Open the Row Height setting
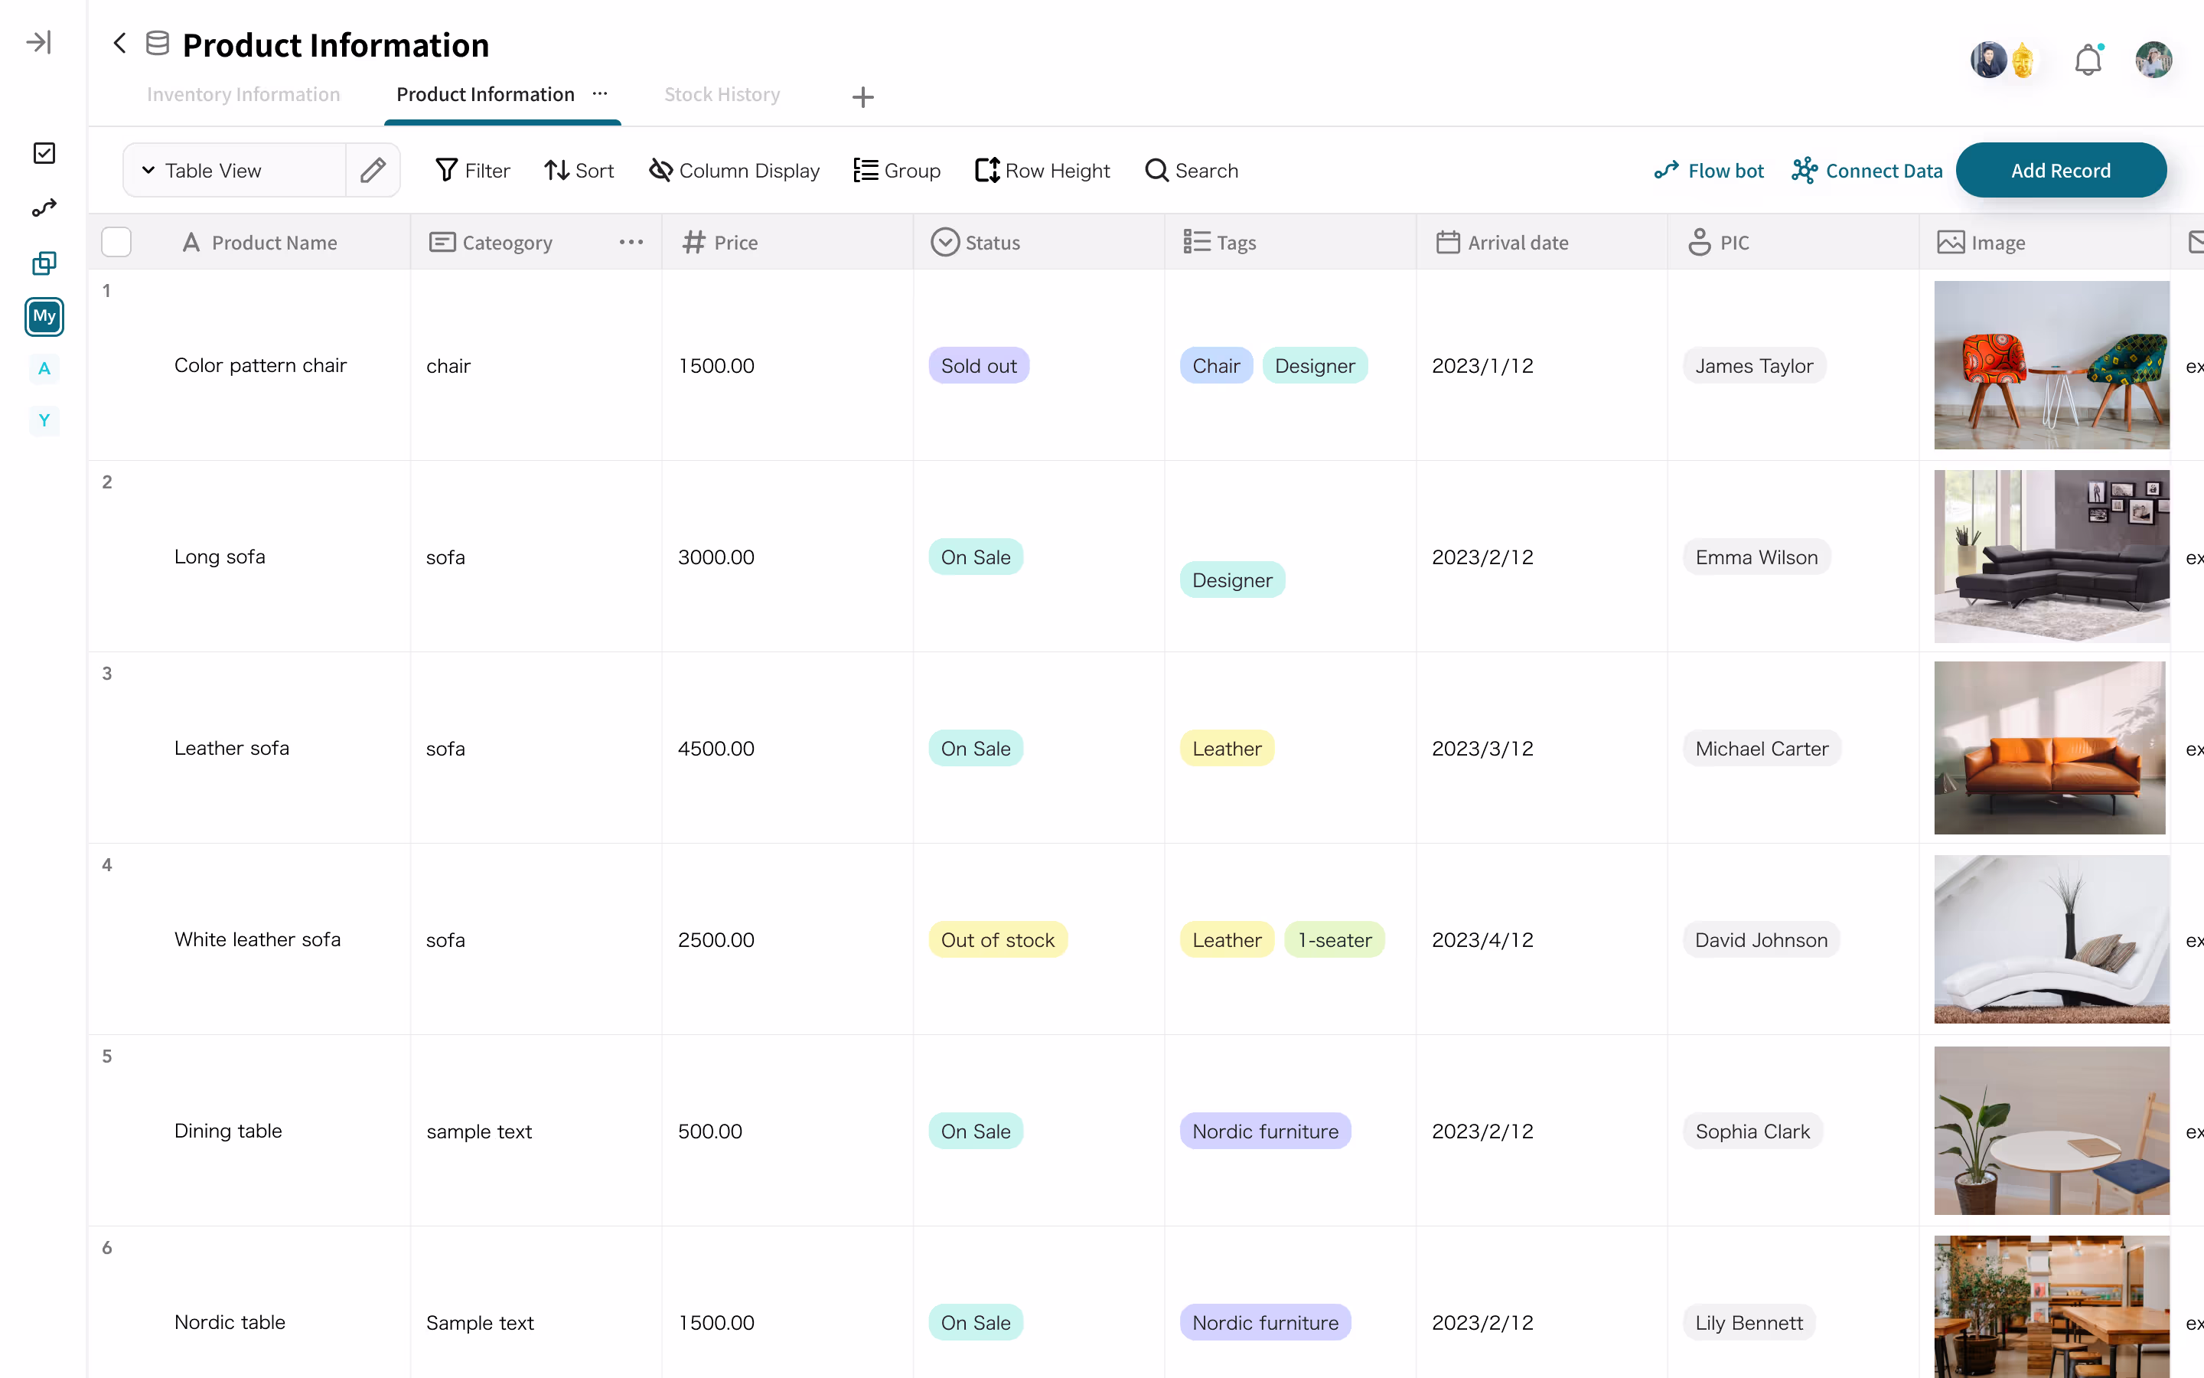The image size is (2204, 1378). [x=1042, y=171]
